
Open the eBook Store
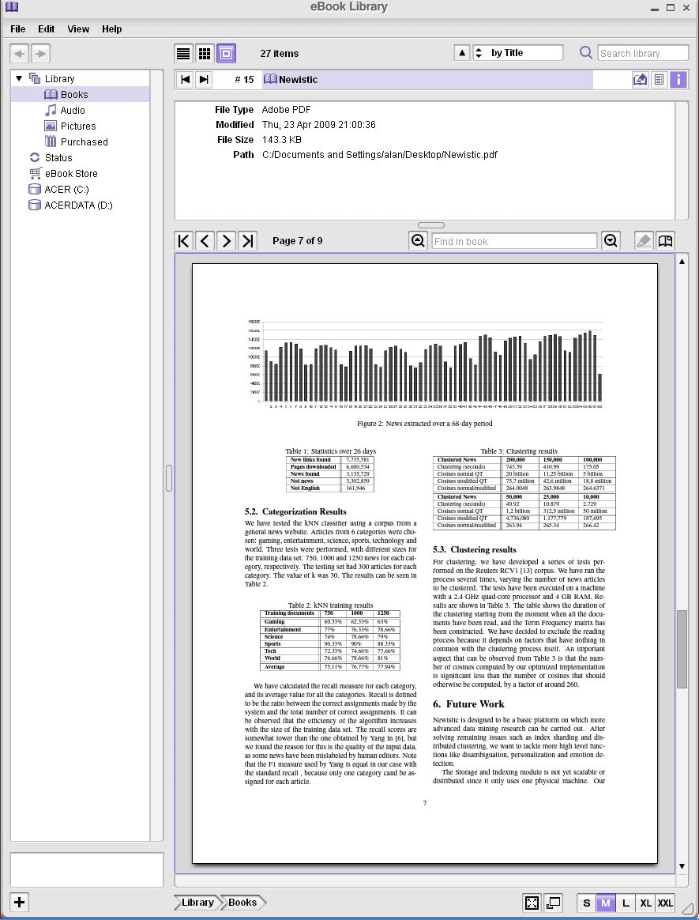coord(71,174)
